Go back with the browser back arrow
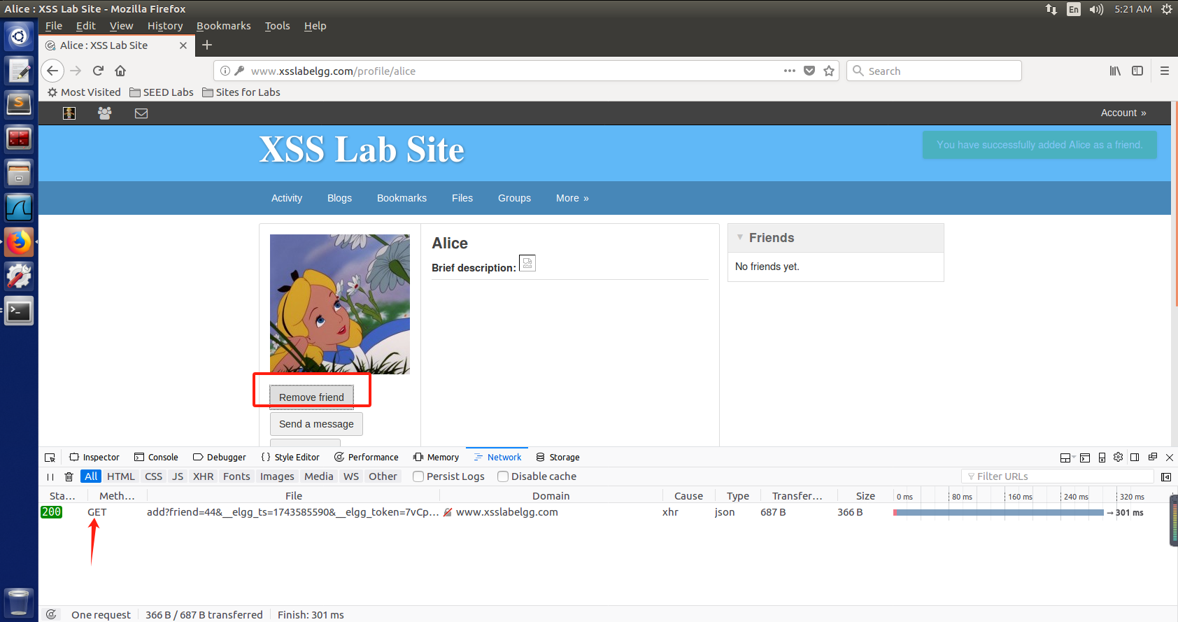1178x622 pixels. pos(52,71)
